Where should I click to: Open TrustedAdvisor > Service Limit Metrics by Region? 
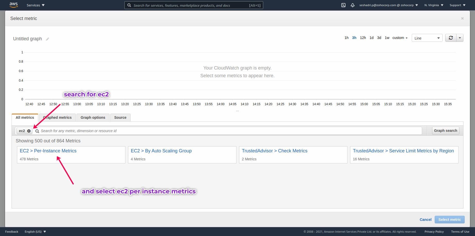click(x=403, y=151)
